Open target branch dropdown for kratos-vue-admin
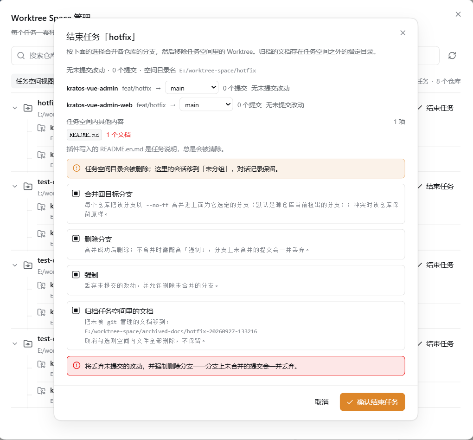Viewport: 473px width, 440px height. [192, 88]
